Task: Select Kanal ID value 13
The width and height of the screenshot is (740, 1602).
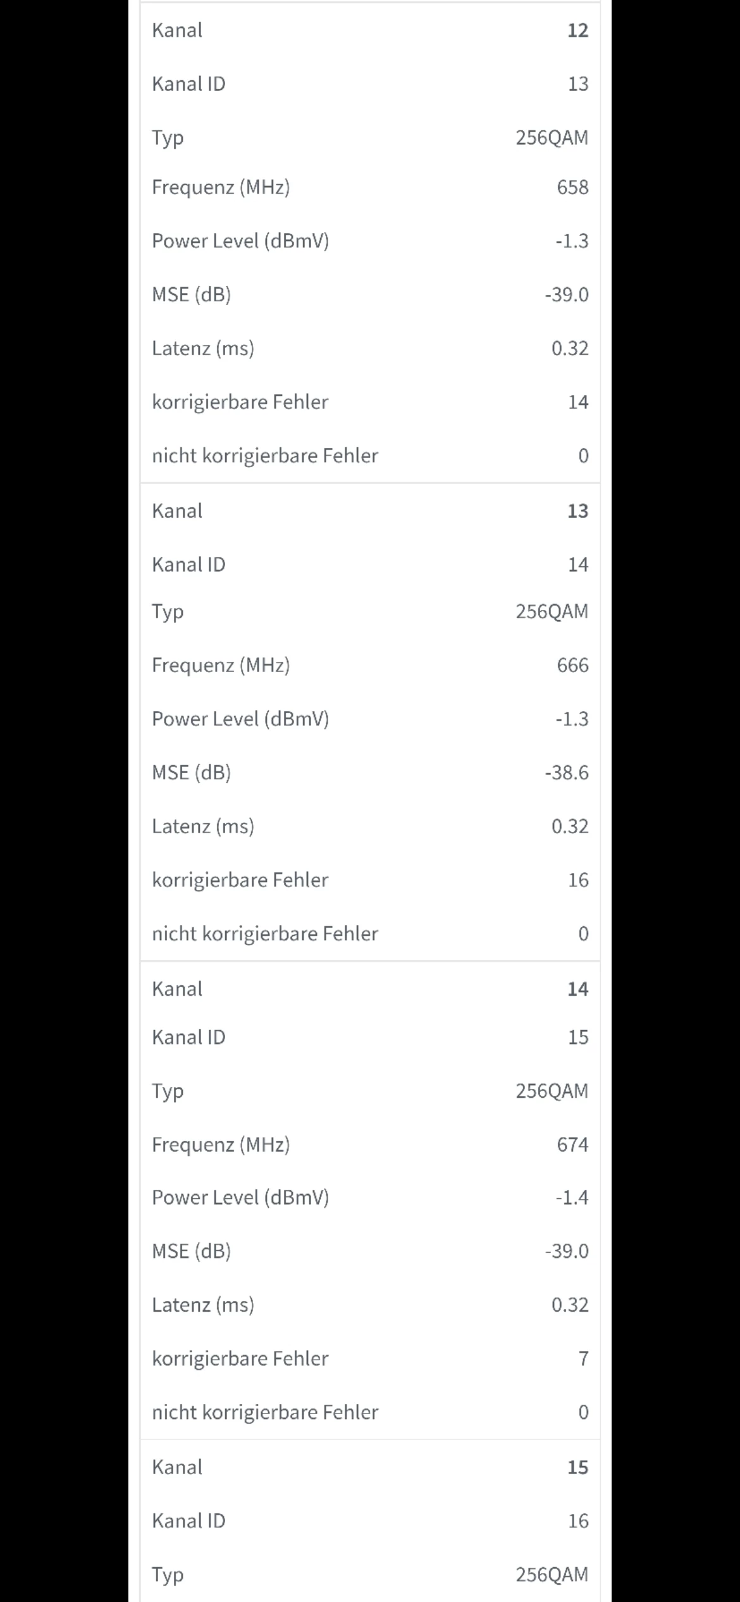Action: pyautogui.click(x=578, y=84)
